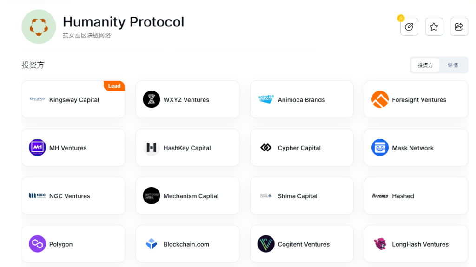The width and height of the screenshot is (476, 267).
Task: Favorite Humanity Protocol with the star icon
Action: click(x=434, y=27)
